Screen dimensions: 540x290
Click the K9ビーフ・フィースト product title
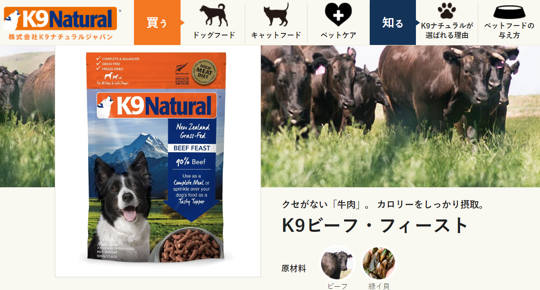click(x=375, y=225)
